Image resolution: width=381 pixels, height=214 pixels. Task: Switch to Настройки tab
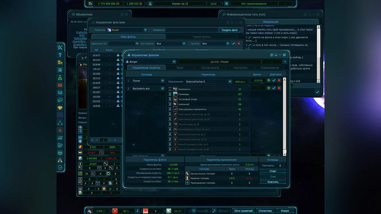pyautogui.click(x=240, y=68)
